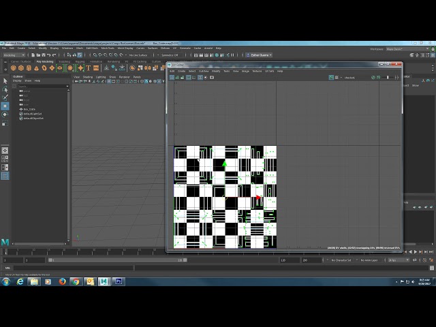Screen dimensions: 436x327
Task: Create a polygon torus from the shelf
Action: tap(44, 68)
